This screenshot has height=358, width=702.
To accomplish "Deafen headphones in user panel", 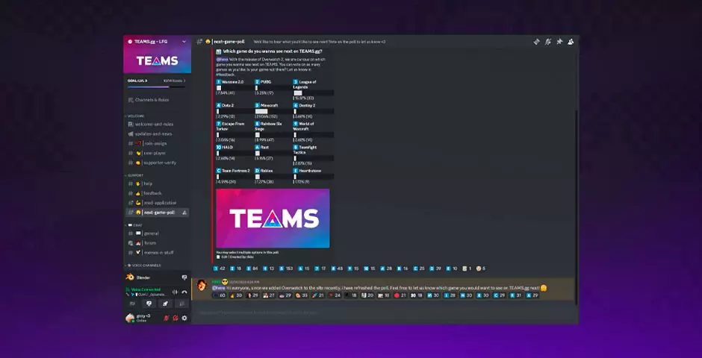I will click(x=175, y=318).
